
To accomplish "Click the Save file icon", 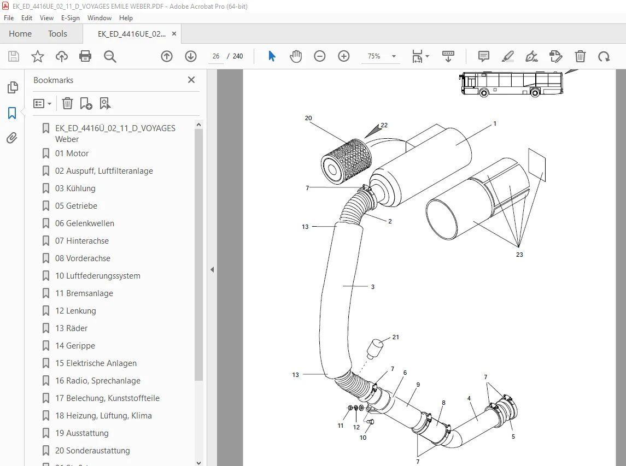I will (x=14, y=56).
